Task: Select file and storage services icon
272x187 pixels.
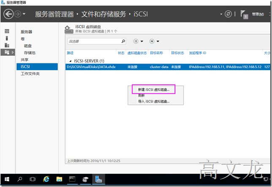Action: click(x=8, y=52)
